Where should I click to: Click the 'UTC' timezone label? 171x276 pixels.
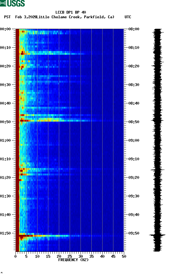click(128, 17)
